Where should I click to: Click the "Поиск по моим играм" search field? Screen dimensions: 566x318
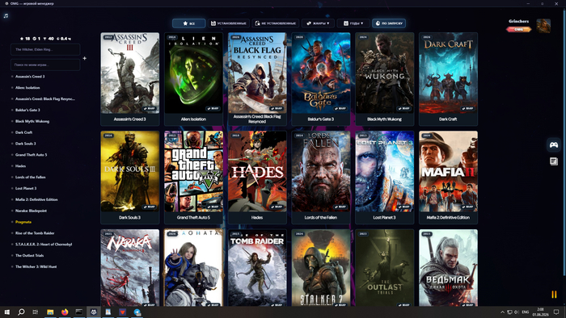45,65
